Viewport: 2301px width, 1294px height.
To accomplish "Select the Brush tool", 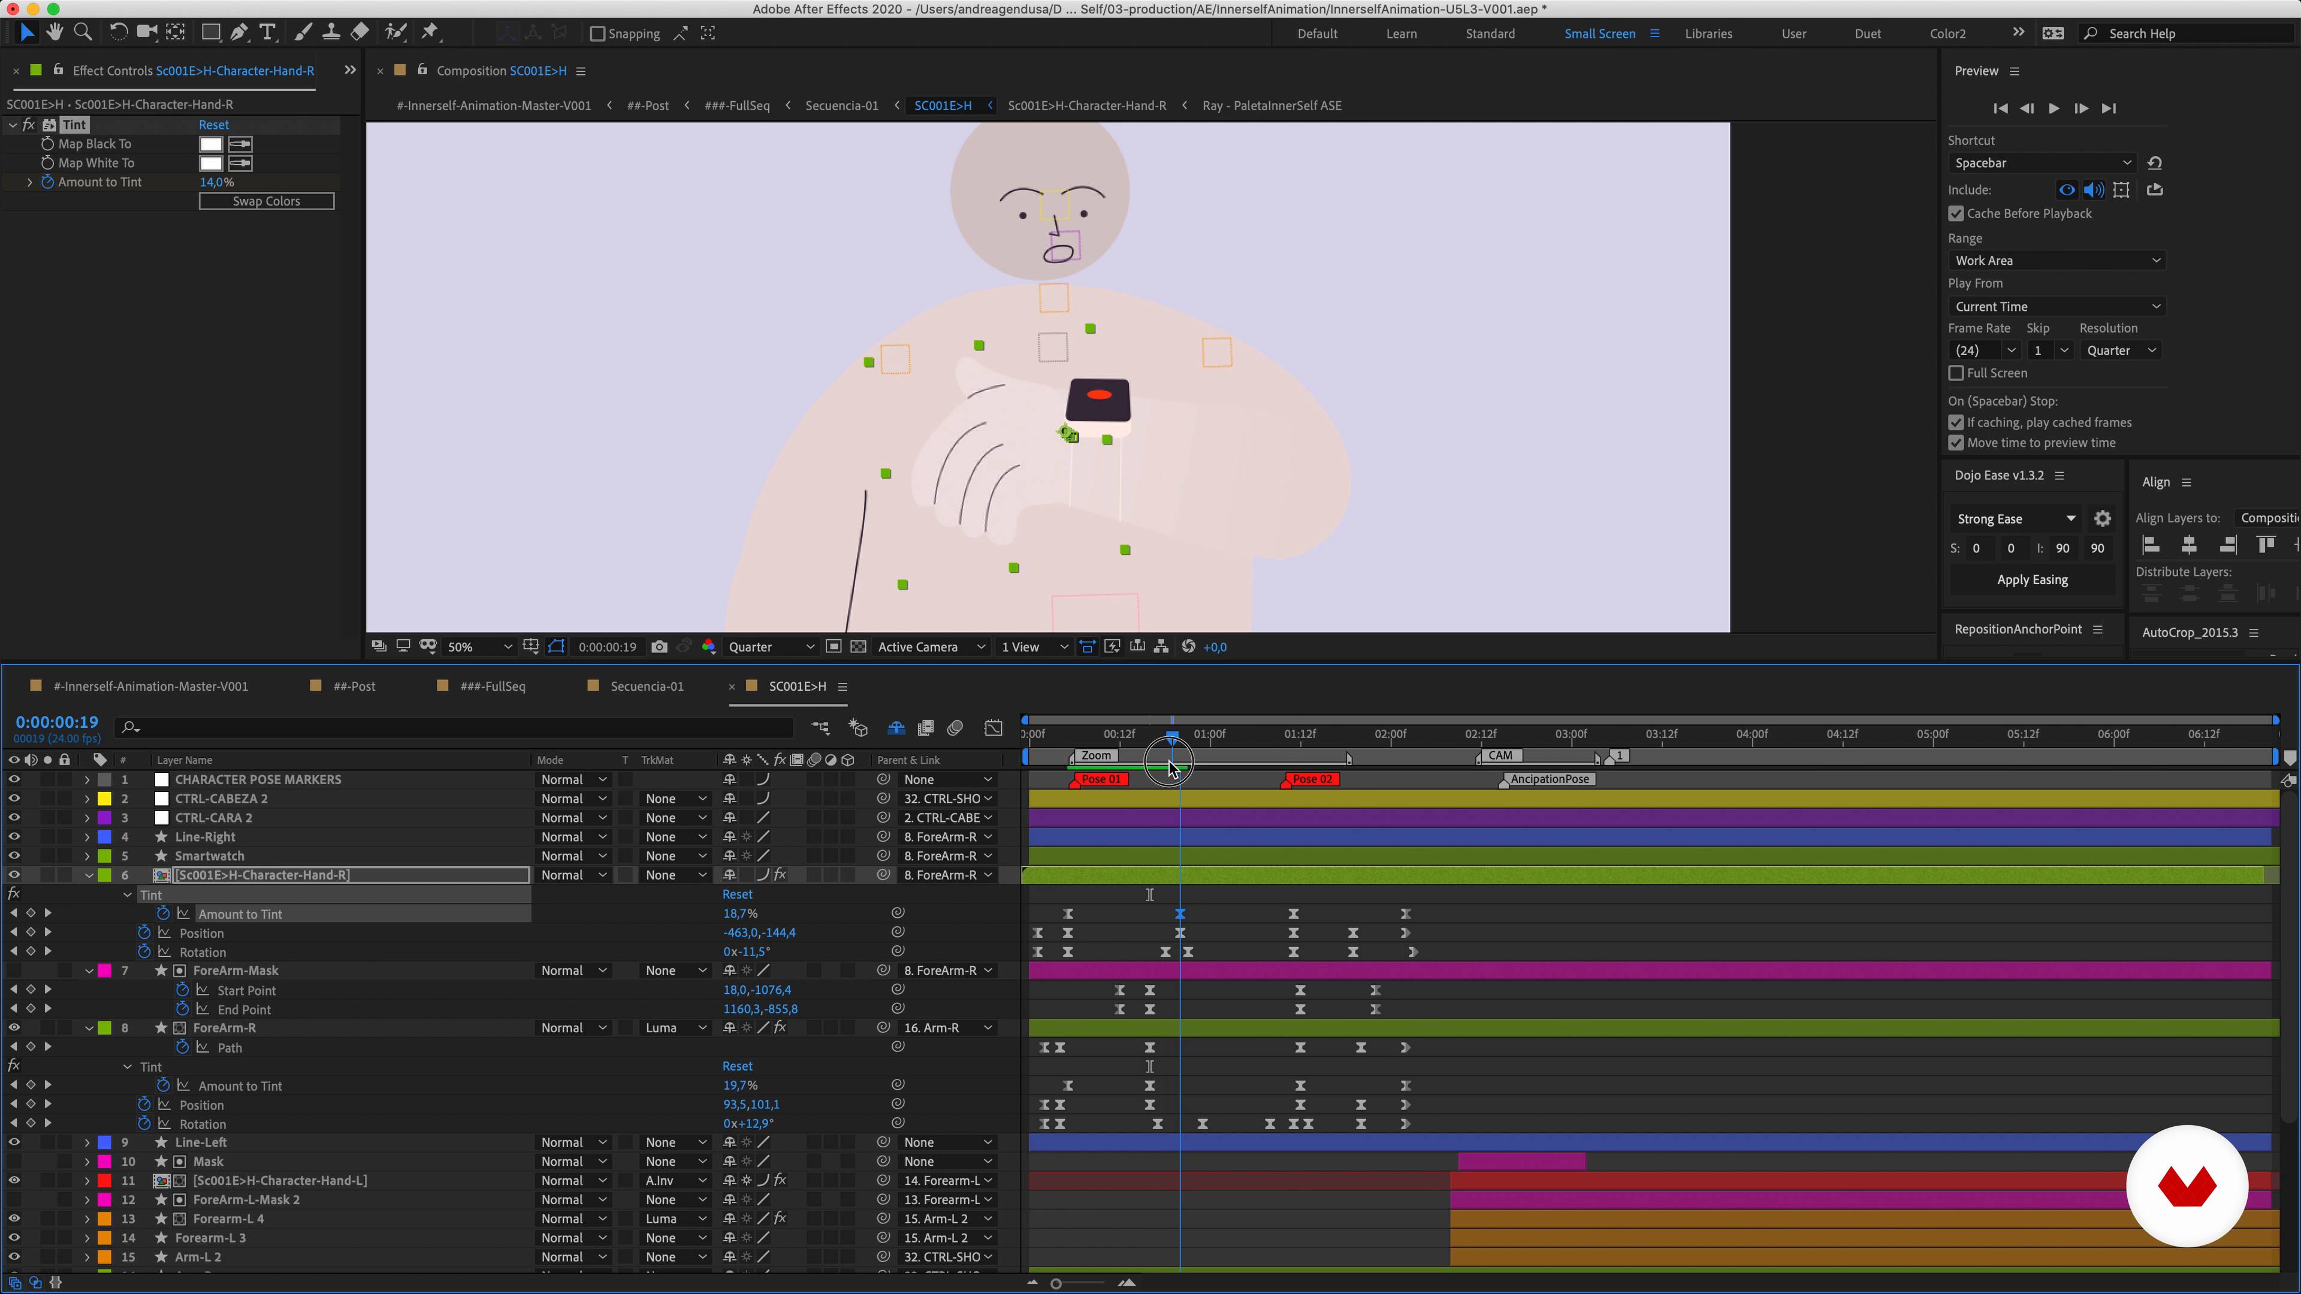I will pos(304,33).
